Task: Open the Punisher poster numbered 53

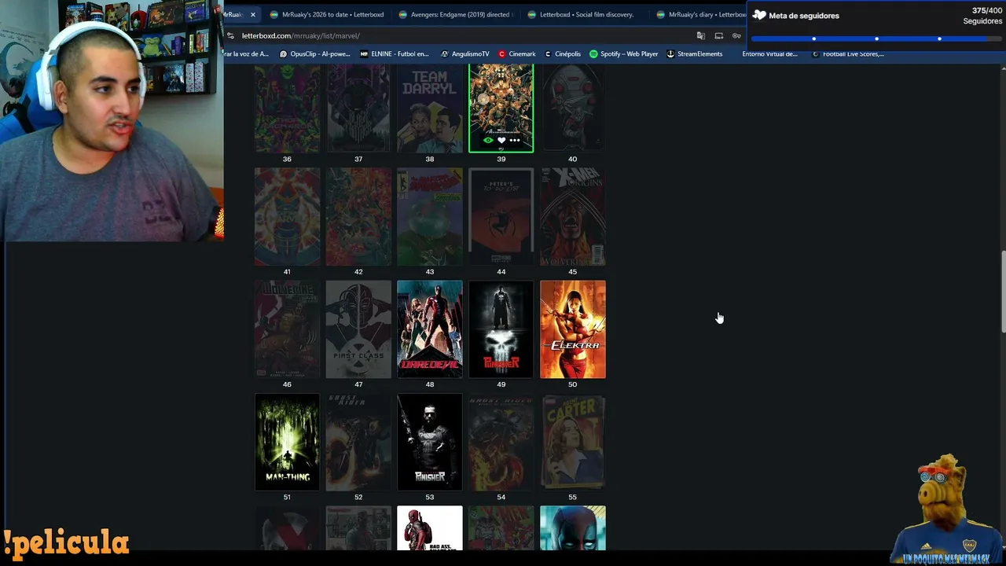Action: click(x=430, y=442)
